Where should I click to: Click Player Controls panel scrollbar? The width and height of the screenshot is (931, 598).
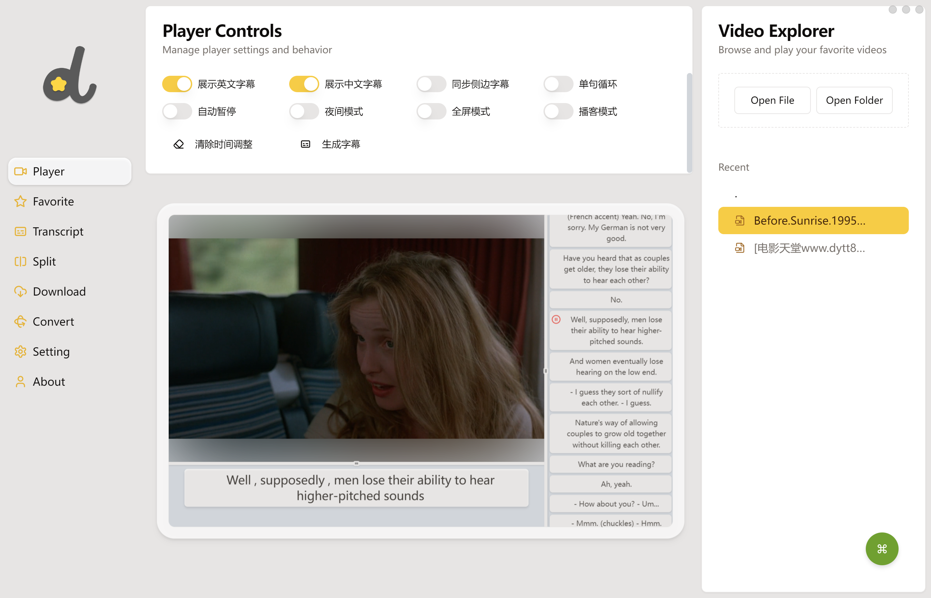click(689, 122)
